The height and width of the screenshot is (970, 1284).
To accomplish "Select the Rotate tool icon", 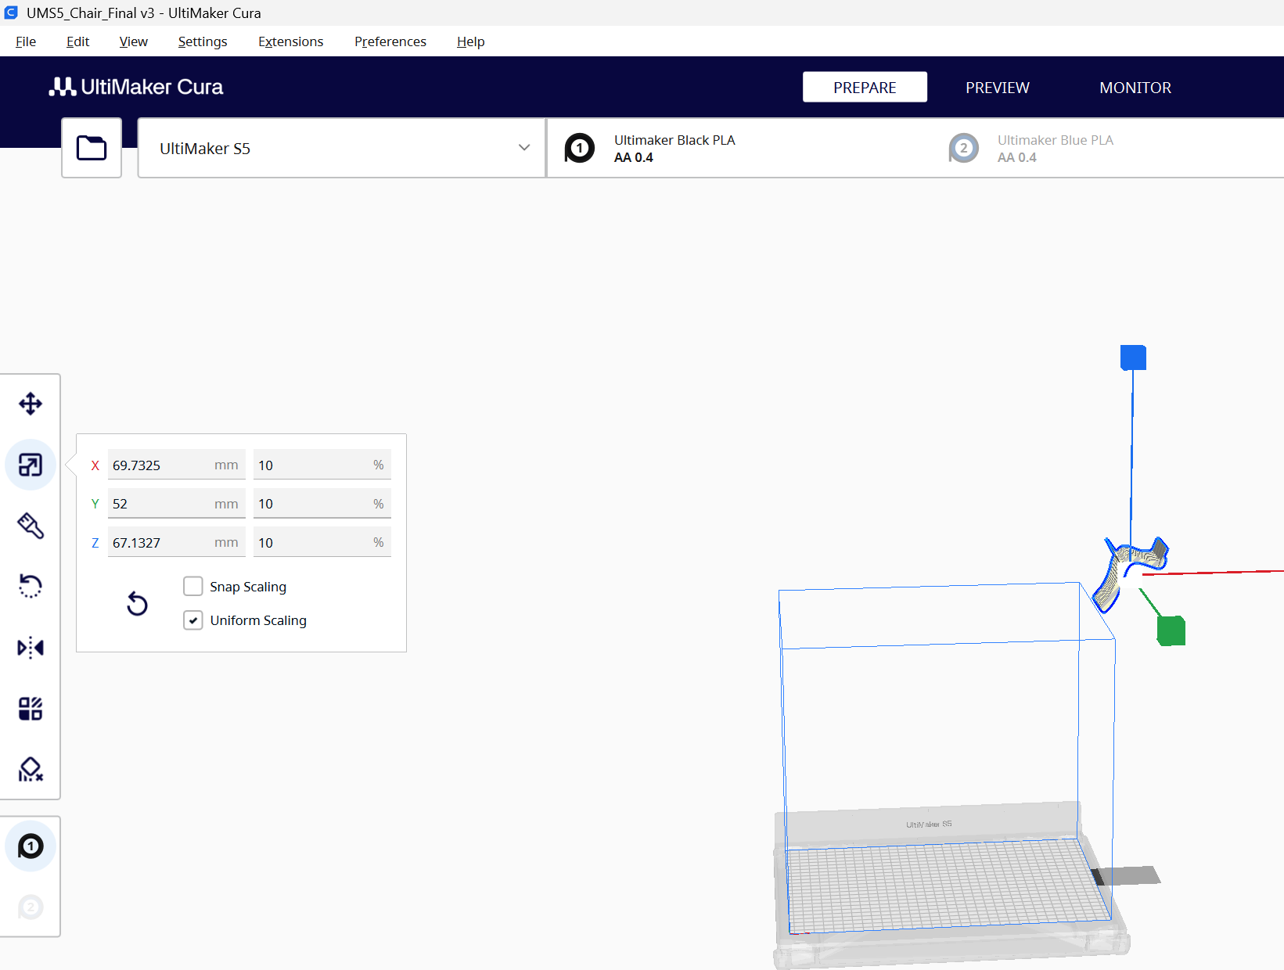I will tap(31, 586).
